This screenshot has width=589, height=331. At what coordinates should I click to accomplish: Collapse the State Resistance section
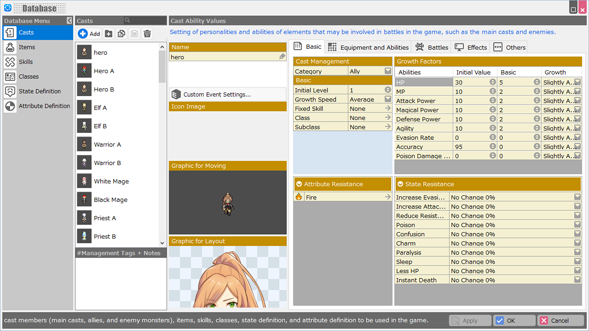point(400,184)
